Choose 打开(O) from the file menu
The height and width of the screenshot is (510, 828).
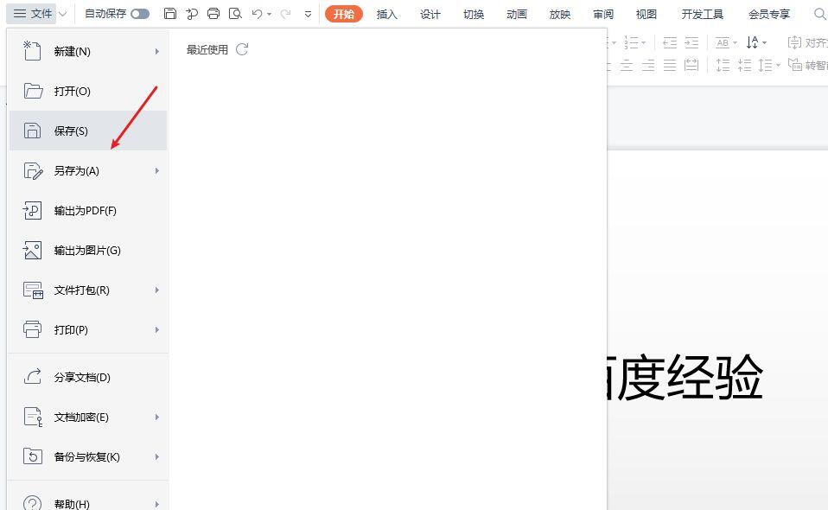(x=87, y=91)
